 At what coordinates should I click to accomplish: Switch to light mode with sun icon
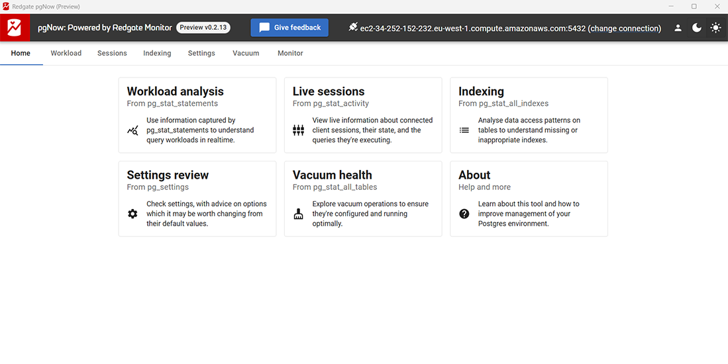pos(716,28)
